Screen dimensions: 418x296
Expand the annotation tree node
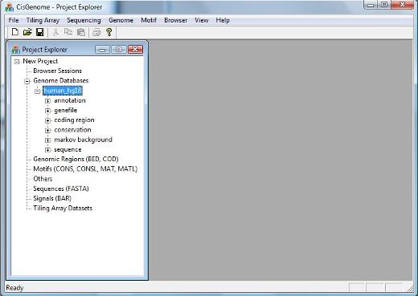pos(47,101)
